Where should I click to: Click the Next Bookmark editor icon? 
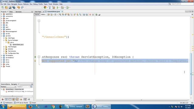[x=78, y=15]
